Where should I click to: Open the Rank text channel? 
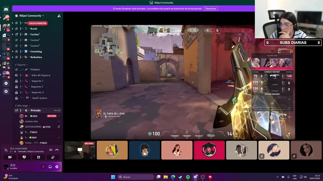pos(37,29)
